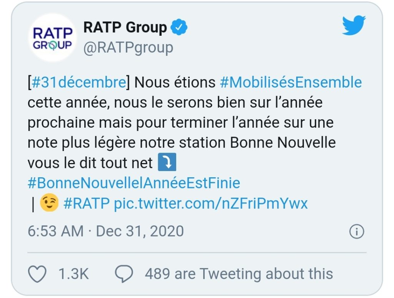Click the 6:53 AM timestamp

55,231
